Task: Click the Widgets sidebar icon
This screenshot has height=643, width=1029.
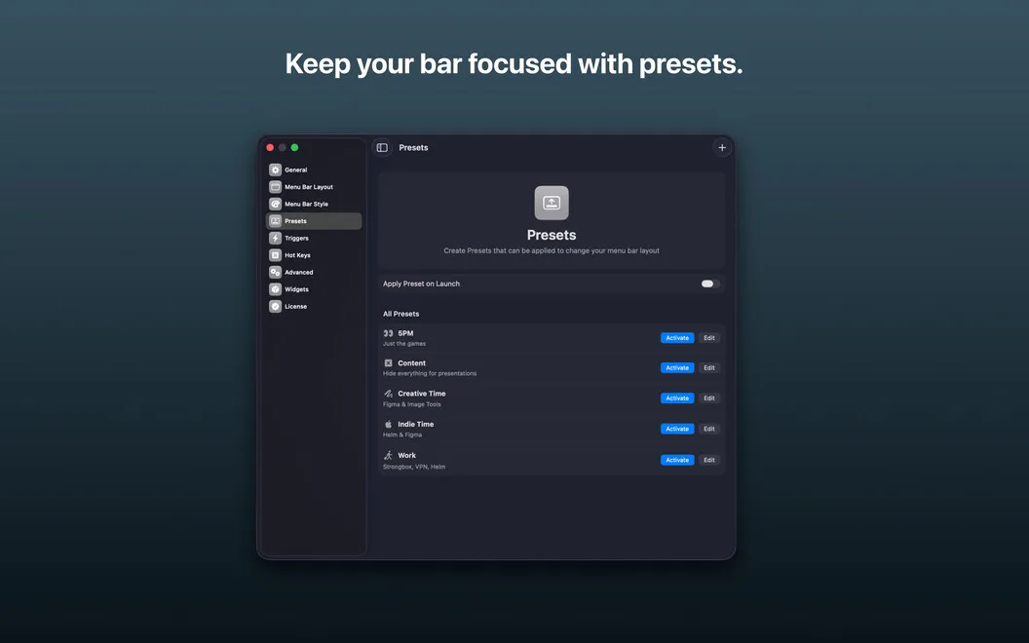Action: pyautogui.click(x=276, y=289)
